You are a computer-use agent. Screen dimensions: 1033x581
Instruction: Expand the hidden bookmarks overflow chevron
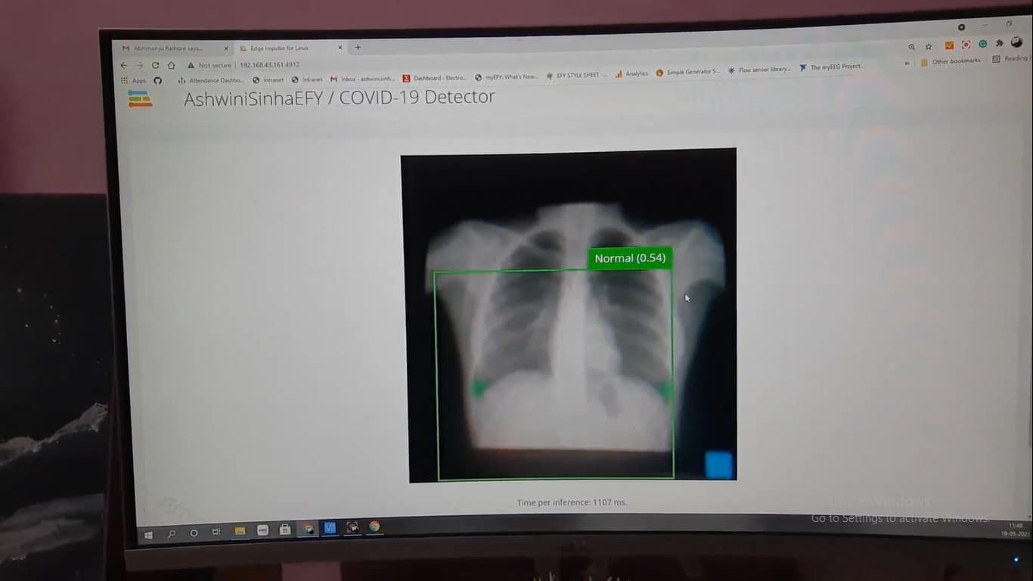[x=907, y=64]
